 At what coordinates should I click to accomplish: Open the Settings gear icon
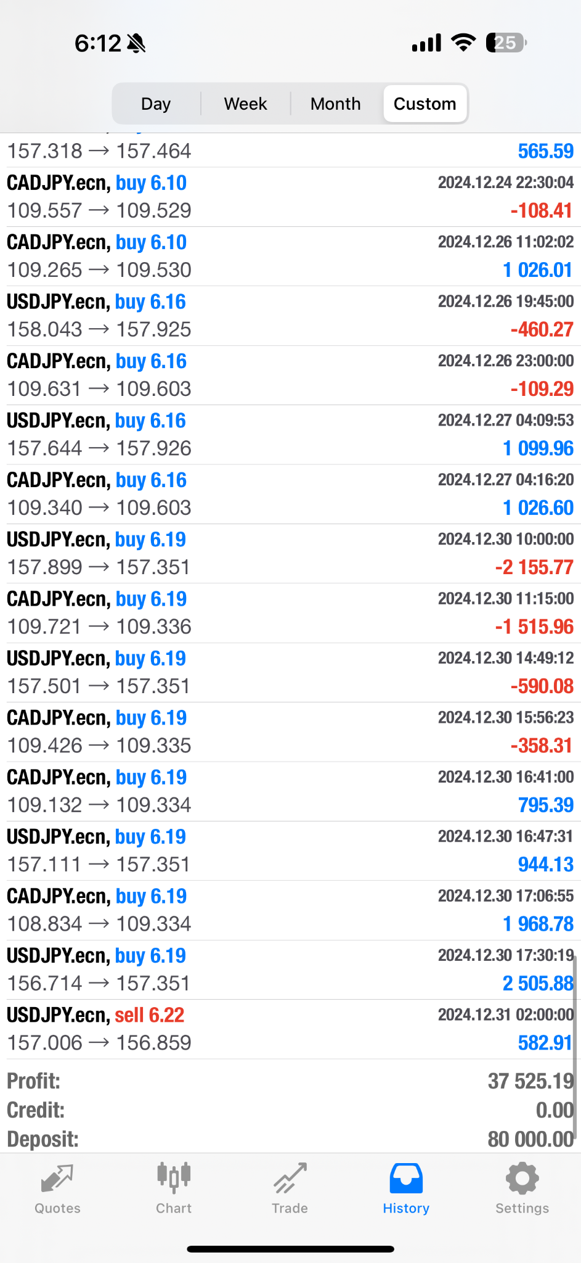pyautogui.click(x=522, y=1179)
